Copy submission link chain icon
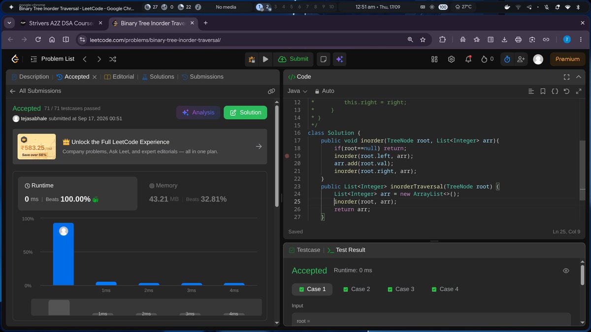Screen dimensions: 591x332 point(271,91)
